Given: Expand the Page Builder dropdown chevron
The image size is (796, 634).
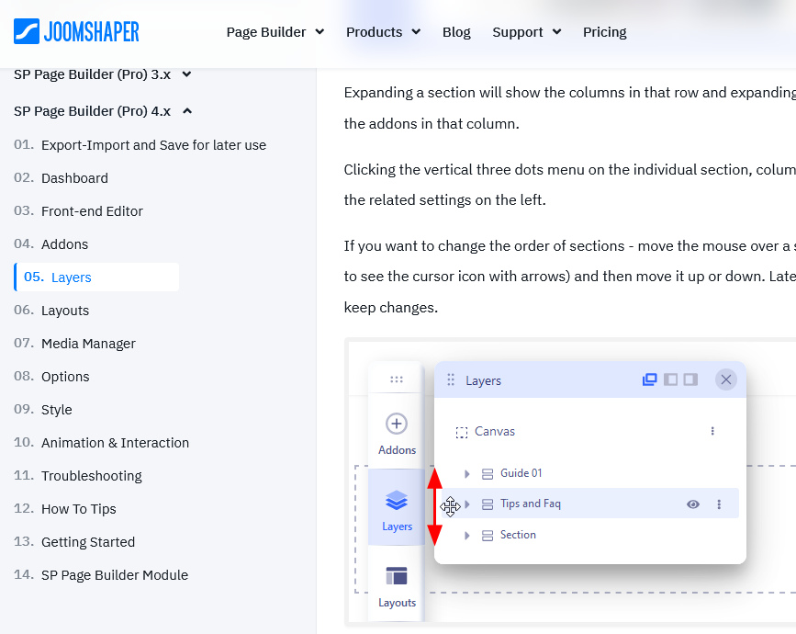Looking at the screenshot, I should tap(320, 32).
